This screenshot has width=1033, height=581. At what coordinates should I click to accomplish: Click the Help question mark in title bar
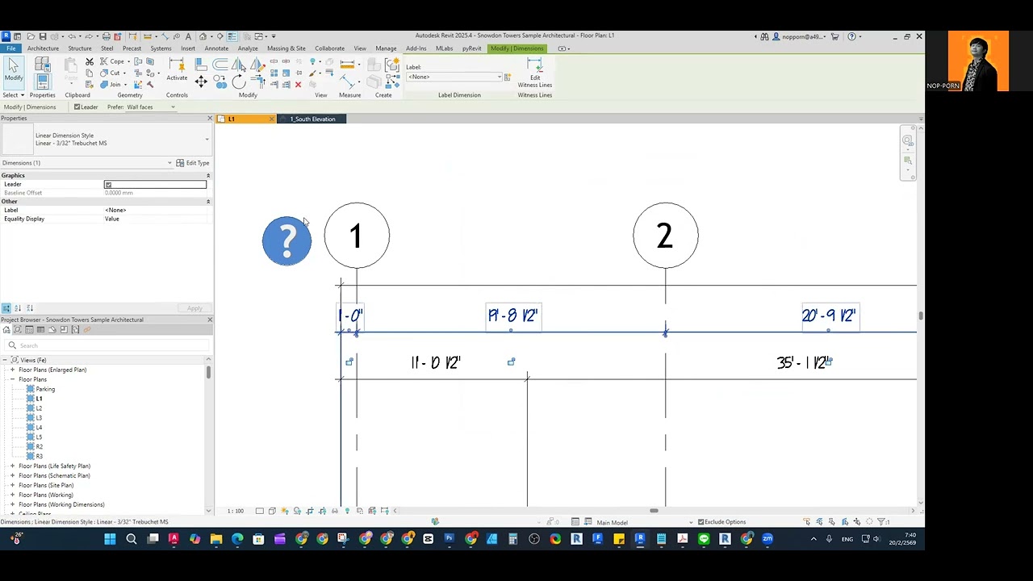(851, 36)
